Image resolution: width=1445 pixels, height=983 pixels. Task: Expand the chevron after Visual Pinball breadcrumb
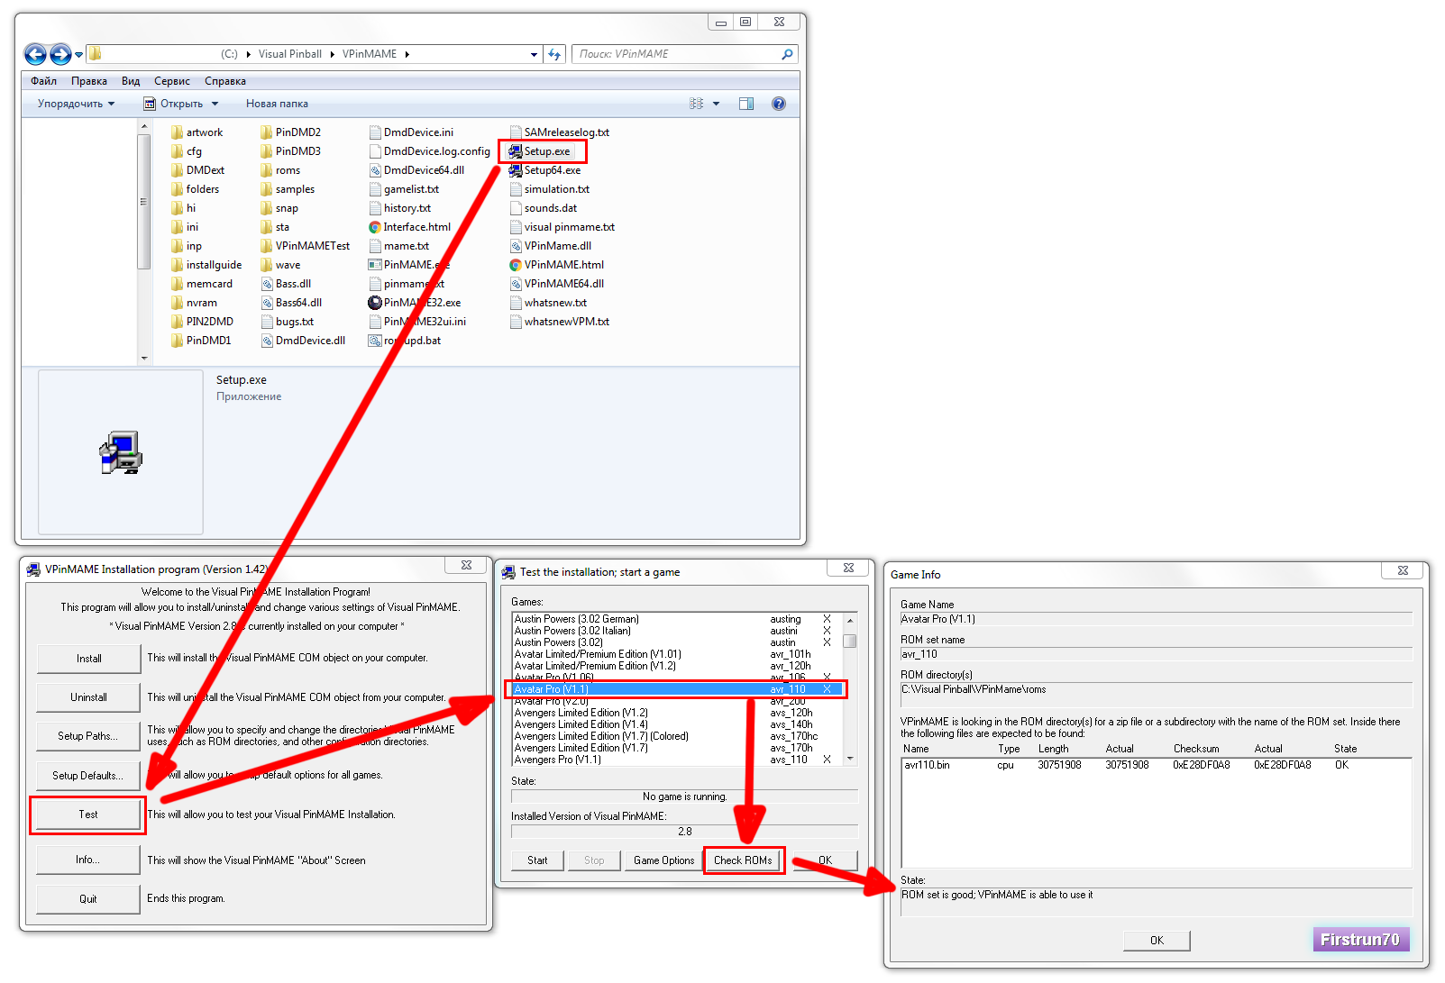point(332,54)
